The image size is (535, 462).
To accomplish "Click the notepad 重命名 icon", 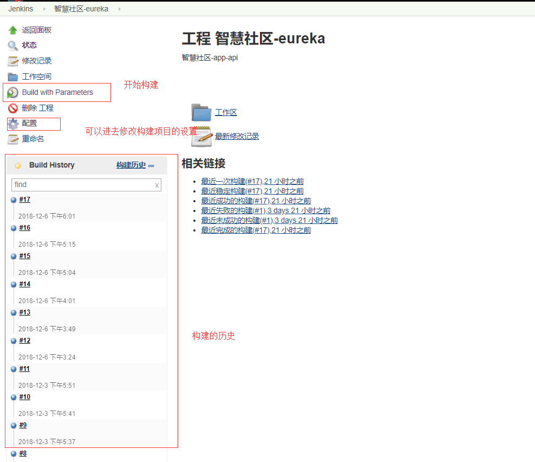I will click(x=13, y=139).
